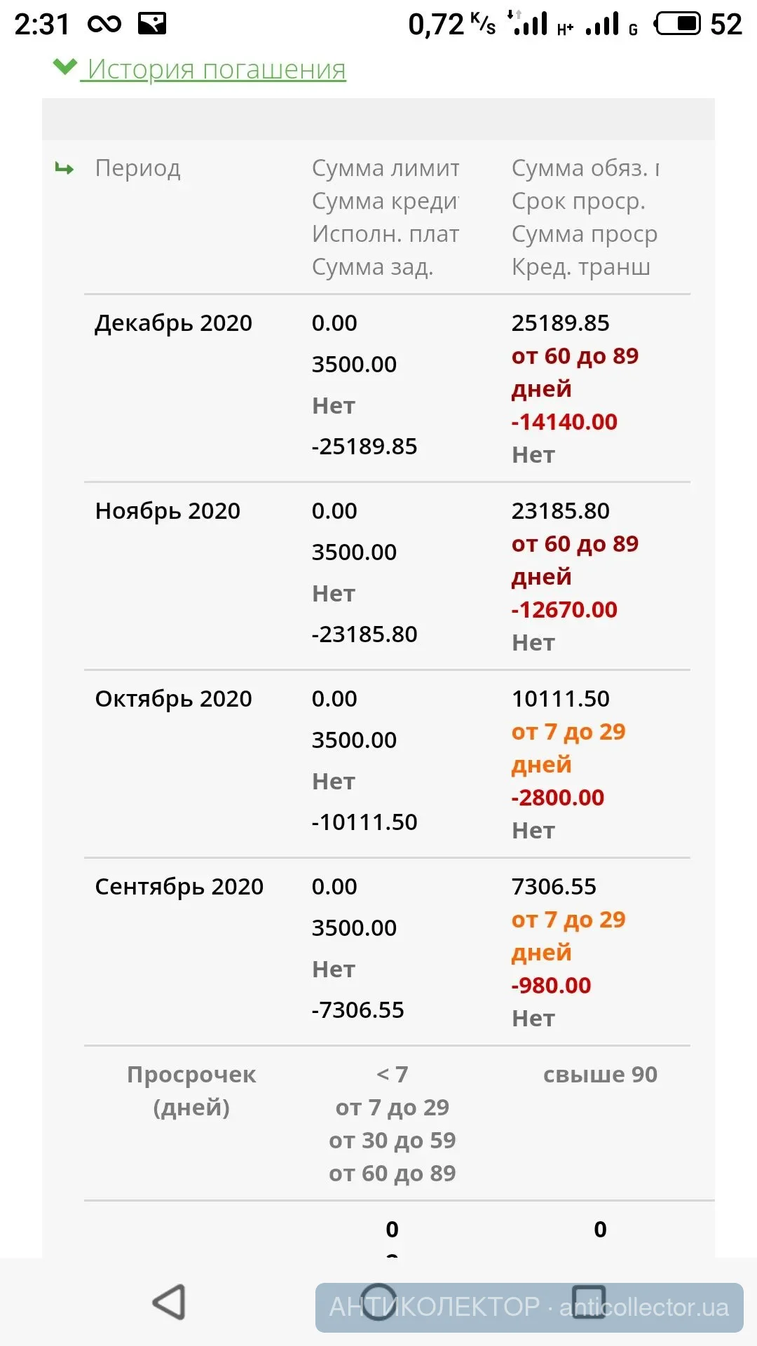Tap the overdue amount -12670.00
Screen dimensions: 757x1346
(x=564, y=610)
